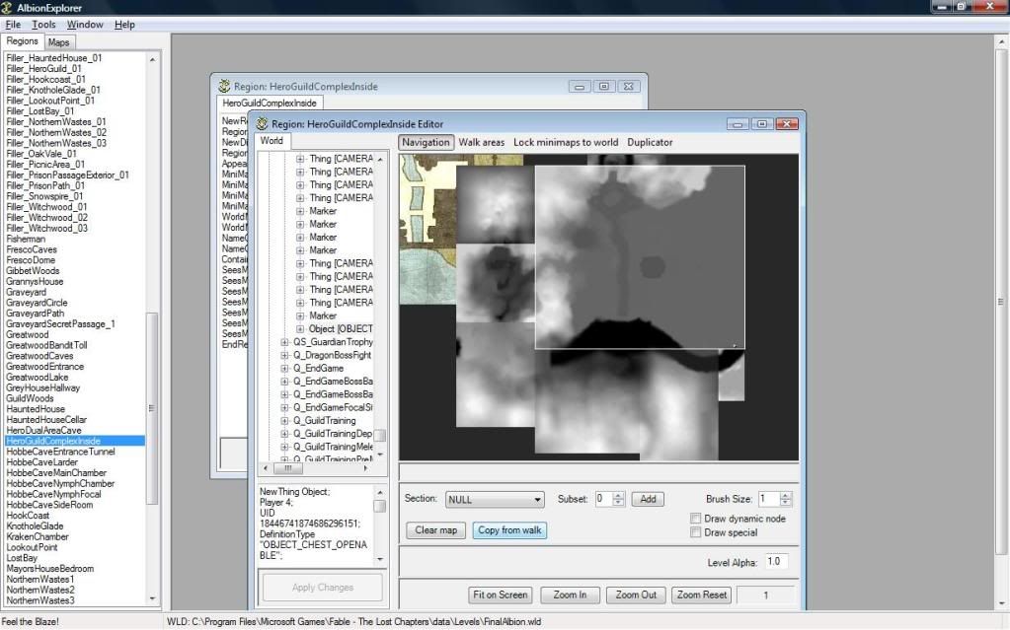Viewport: 1010px width, 630px height.
Task: Select Q_EndGame in the World tree
Action: click(318, 368)
